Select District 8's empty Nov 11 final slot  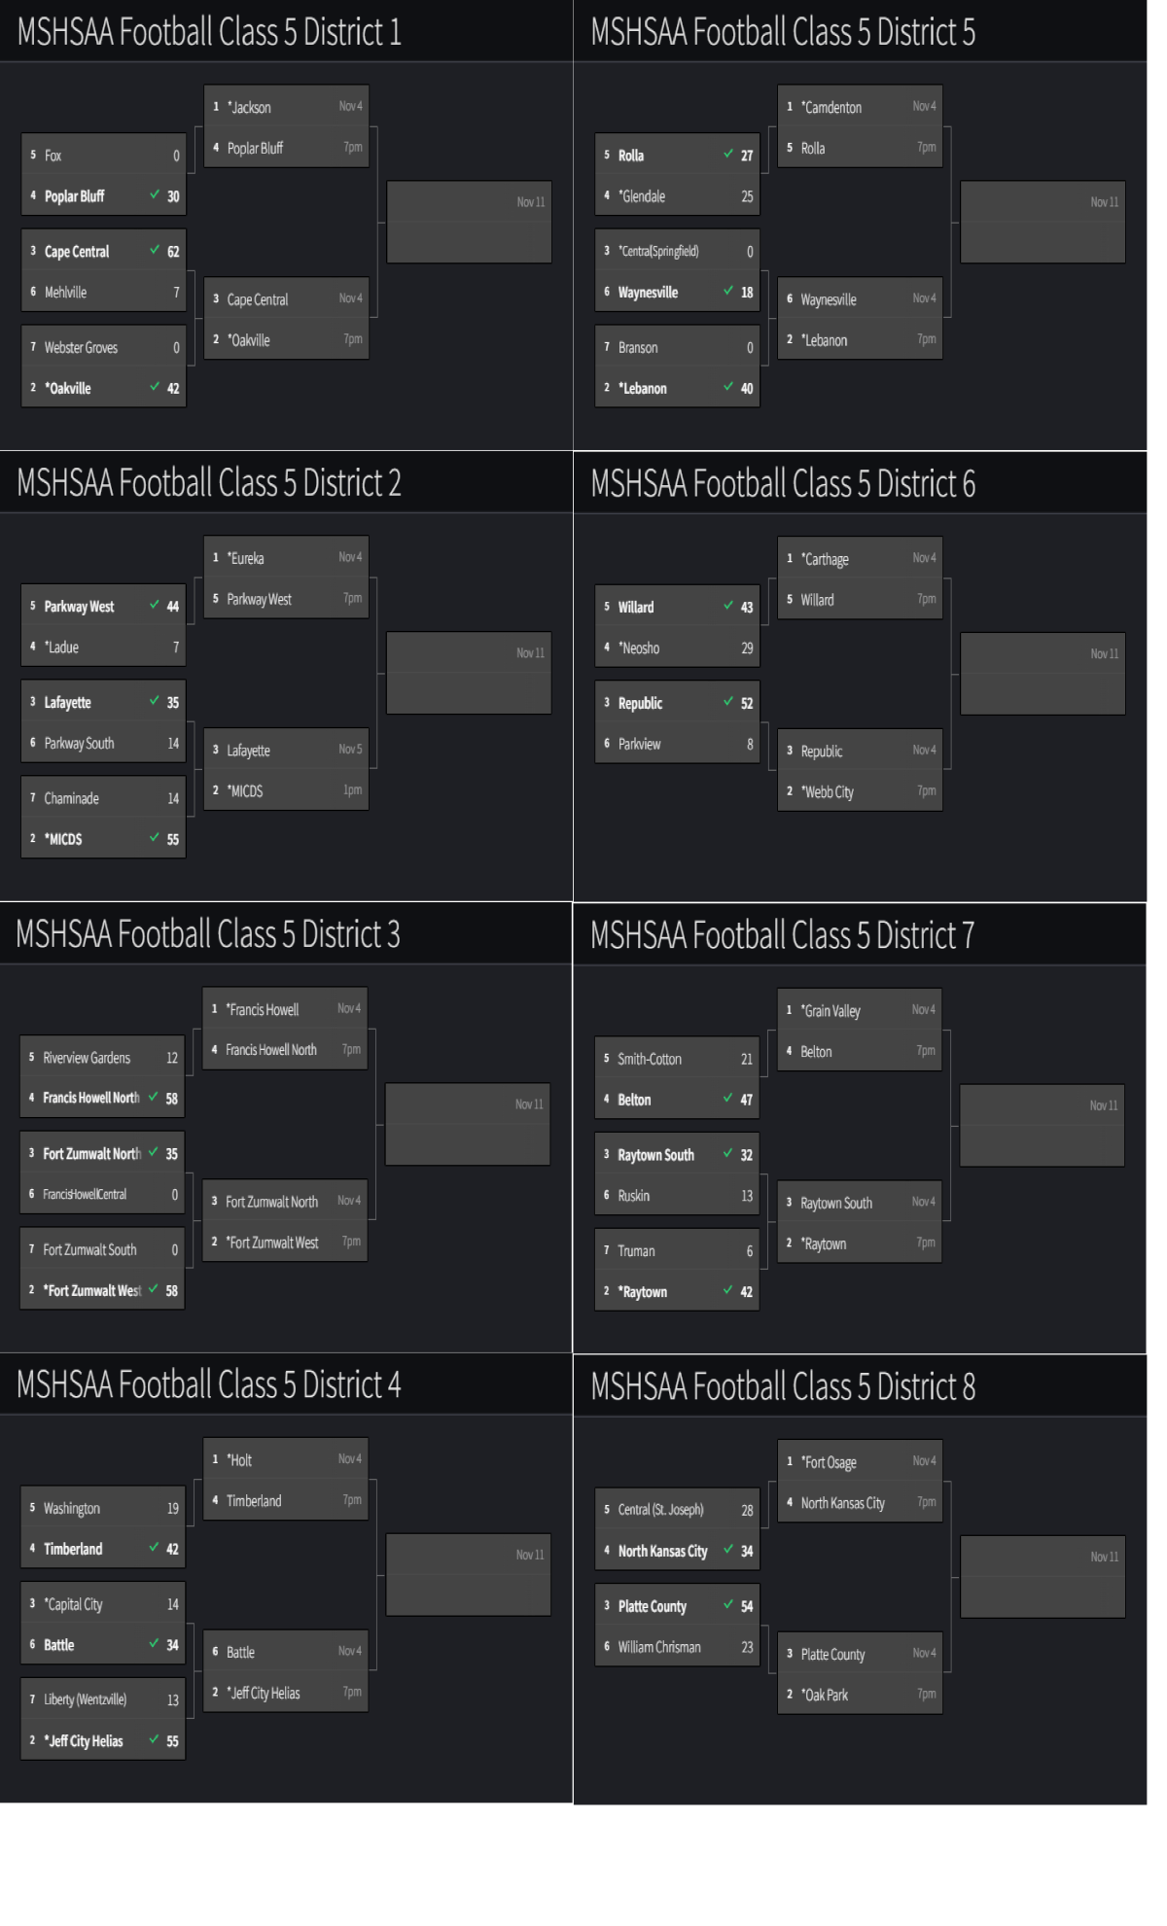[x=1043, y=1578]
